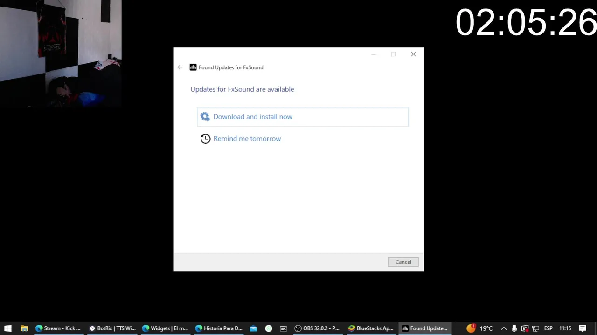Switch to OBS 32.0.2 taskbar window
This screenshot has height=335, width=597.
click(317, 328)
